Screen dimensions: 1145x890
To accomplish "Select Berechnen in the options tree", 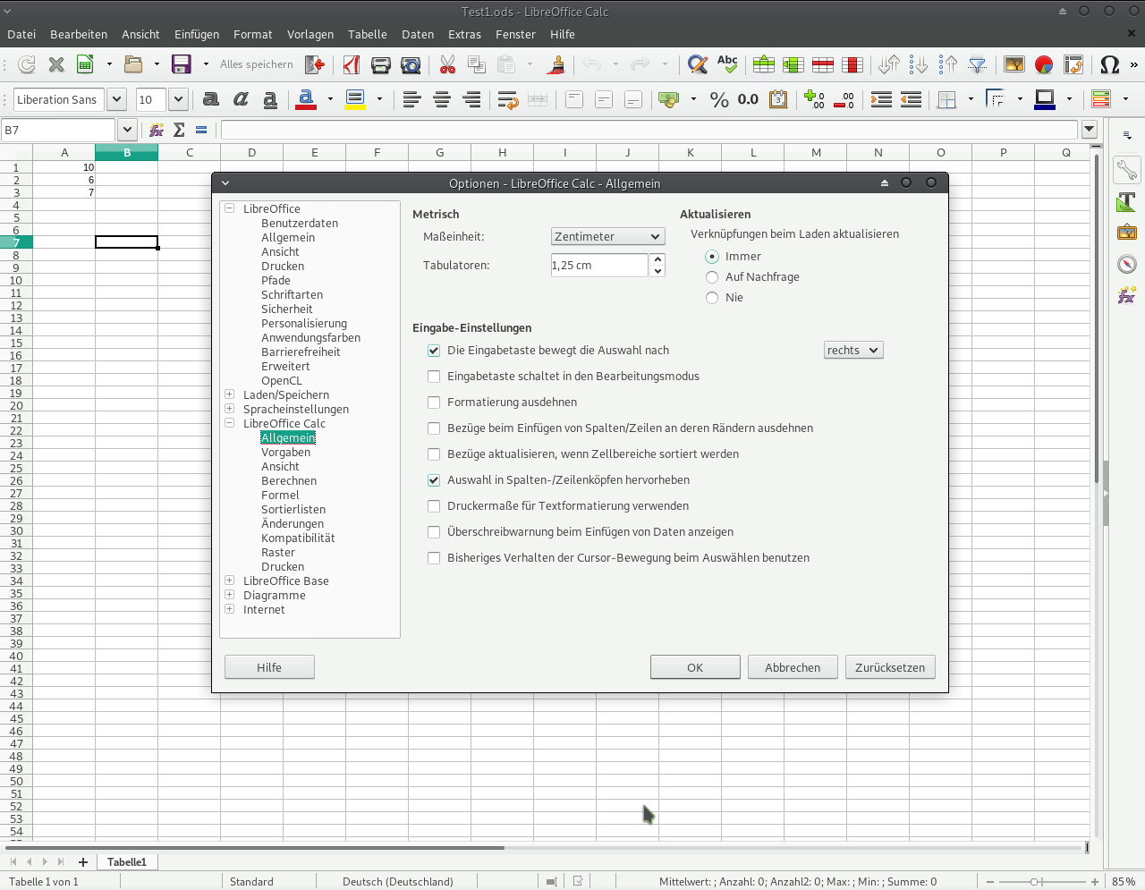I will pyautogui.click(x=288, y=481).
